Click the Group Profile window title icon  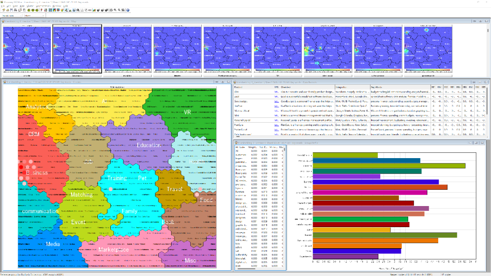click(235, 142)
